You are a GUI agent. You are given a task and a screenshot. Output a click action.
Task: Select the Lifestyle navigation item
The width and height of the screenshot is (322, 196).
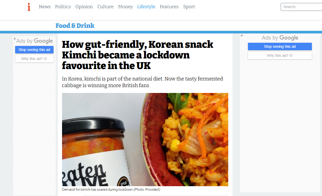pos(146,7)
